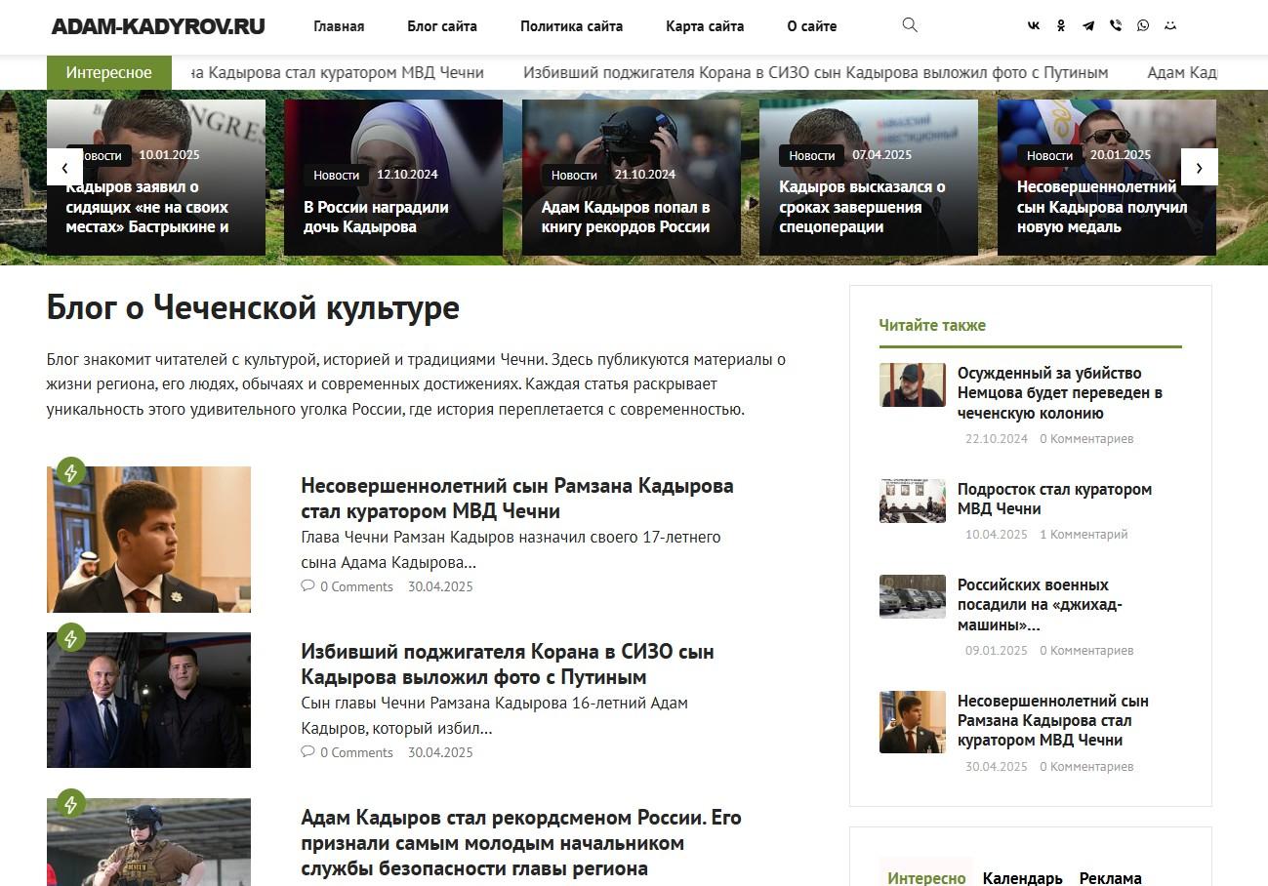Open article Адам Кадыров стал рекордсменом России
The image size is (1268, 886).
click(521, 842)
